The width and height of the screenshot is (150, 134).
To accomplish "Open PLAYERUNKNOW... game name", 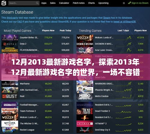I will [29, 50].
